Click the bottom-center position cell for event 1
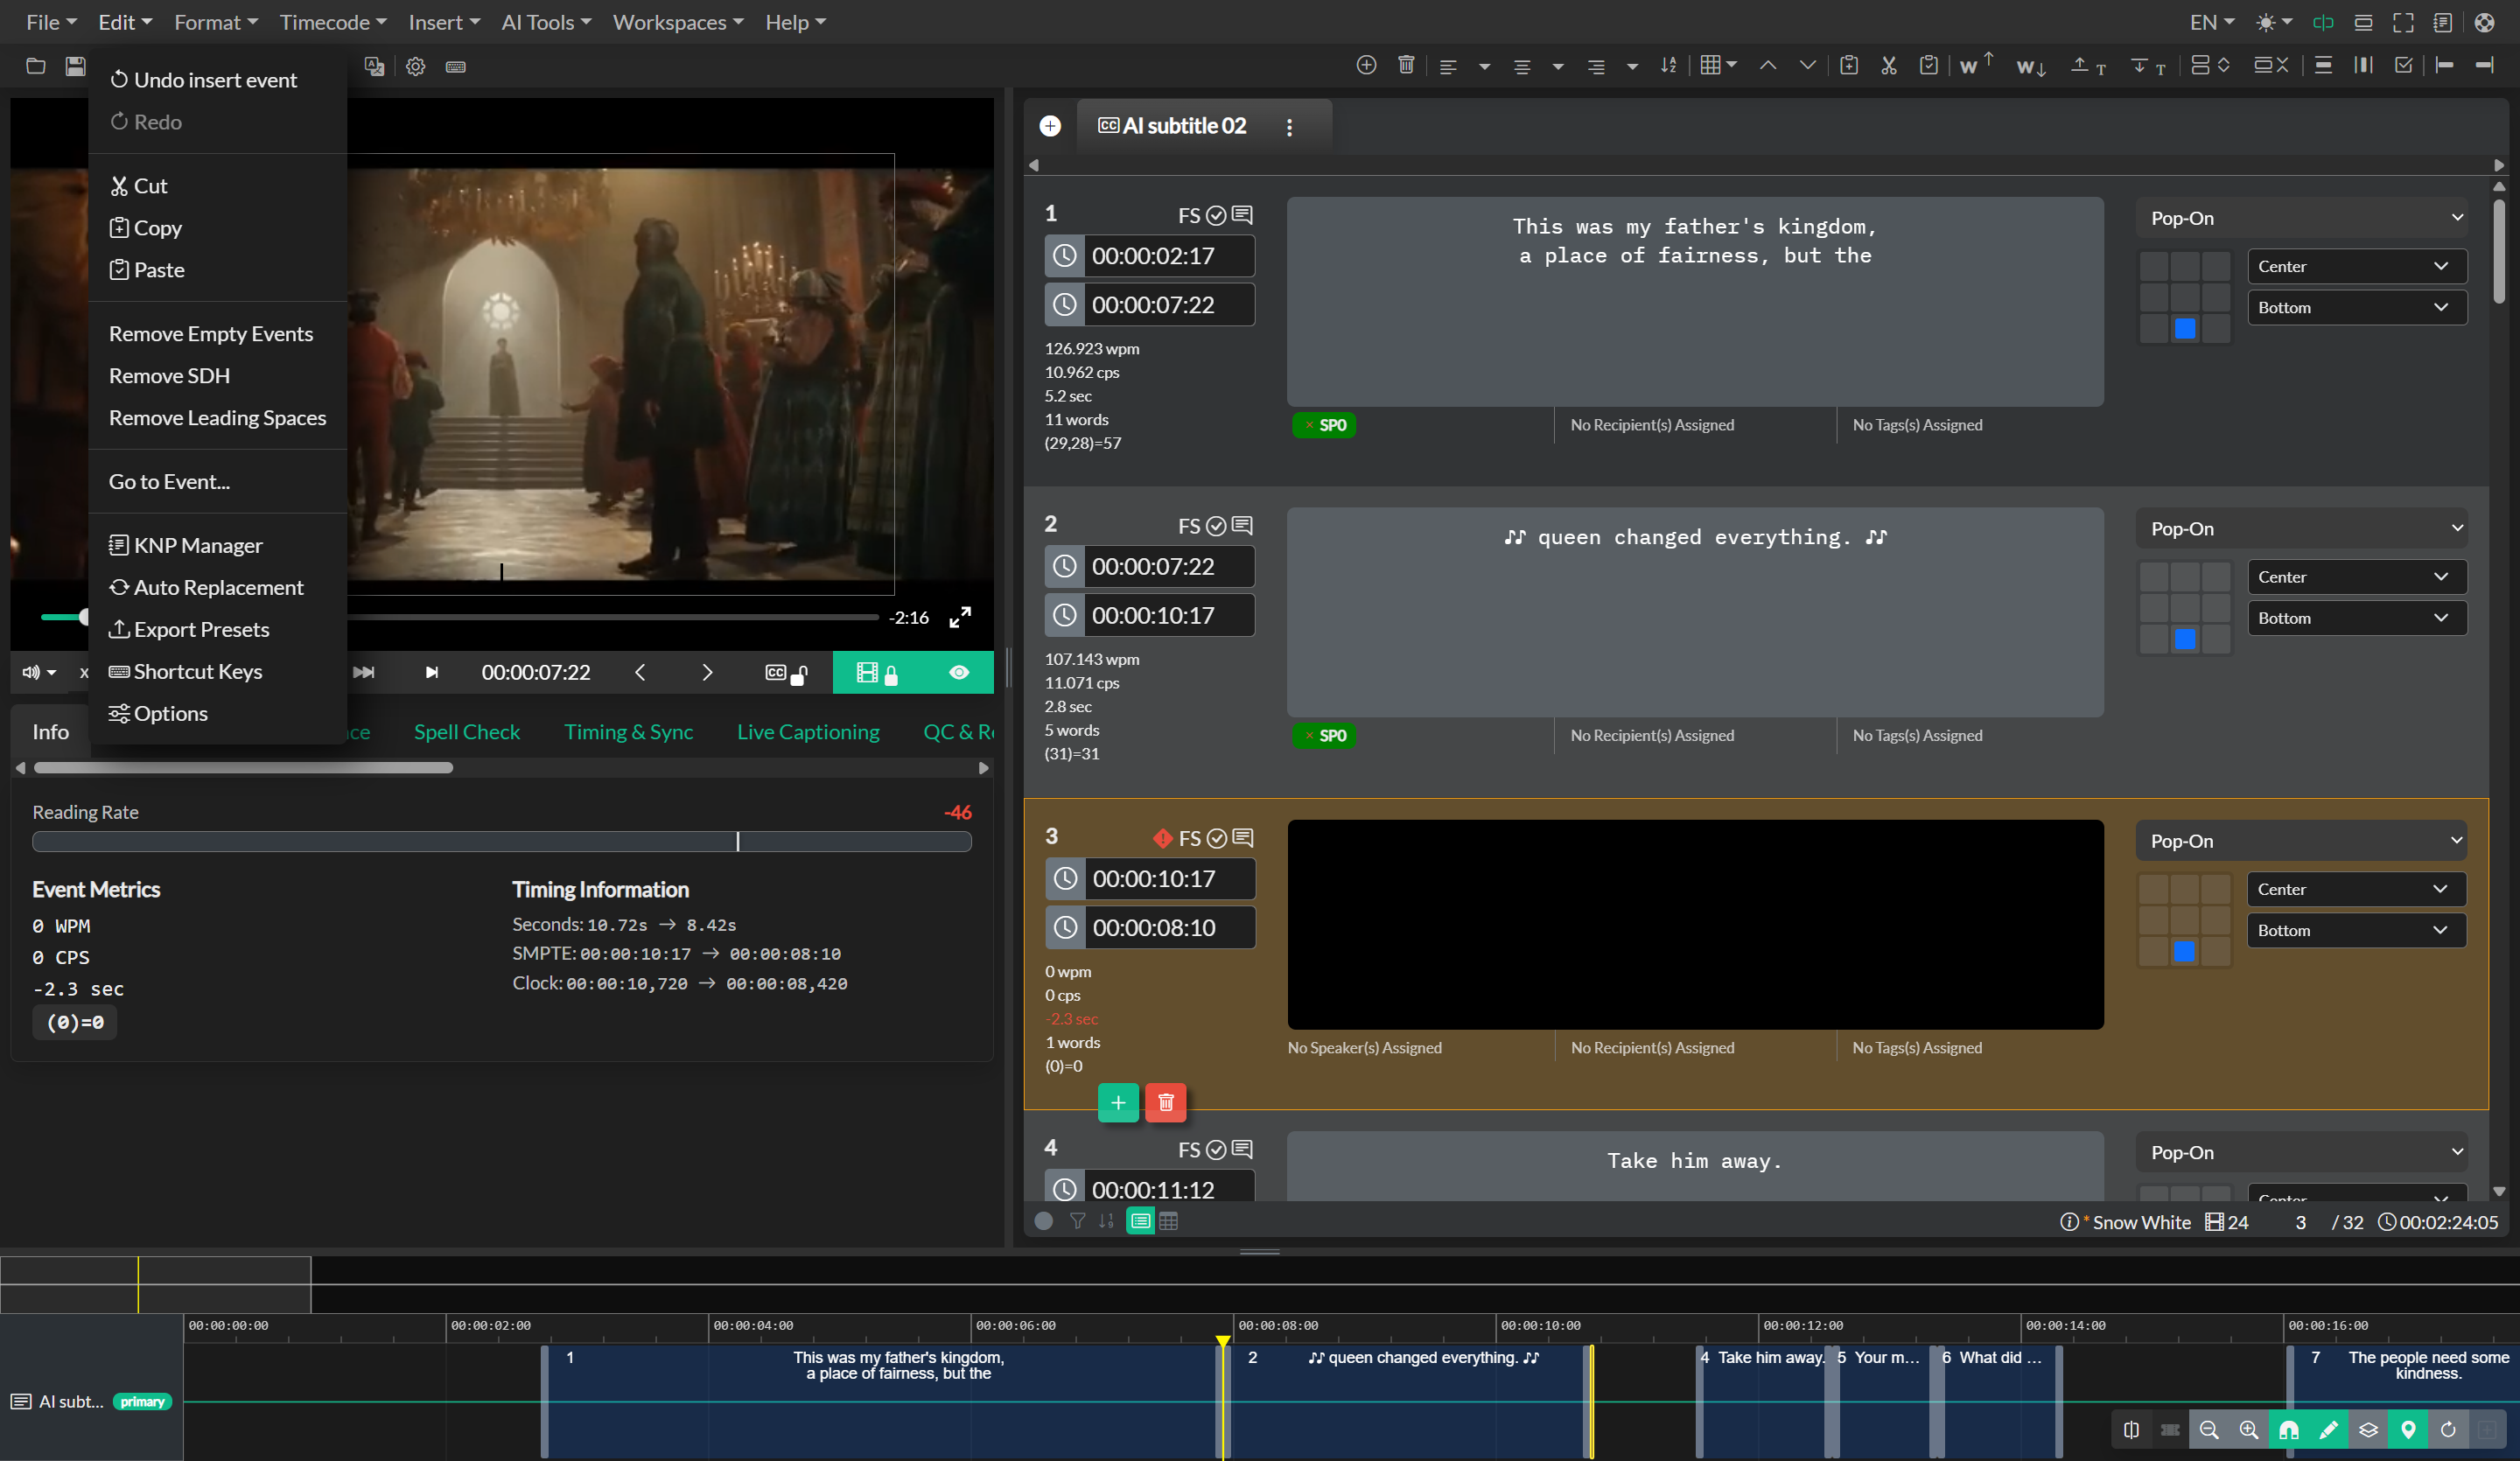The image size is (2520, 1461). [2185, 329]
